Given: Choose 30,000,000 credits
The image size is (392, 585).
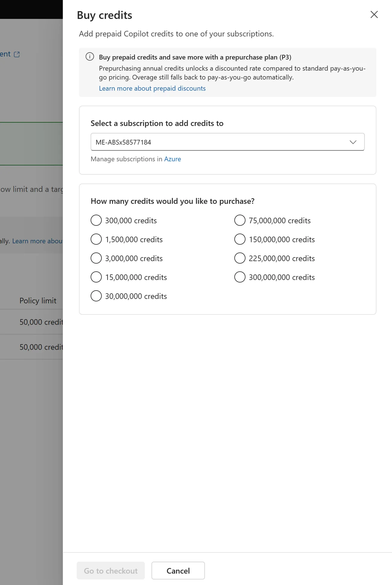Looking at the screenshot, I should pos(96,296).
